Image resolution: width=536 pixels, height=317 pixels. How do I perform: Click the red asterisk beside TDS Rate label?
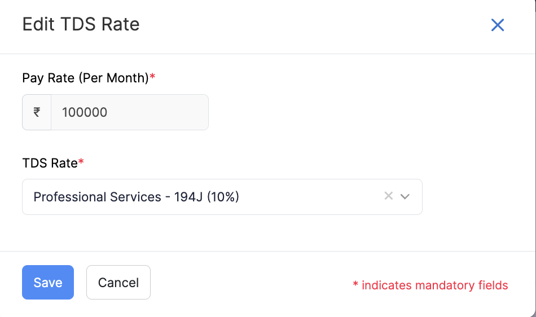(81, 162)
